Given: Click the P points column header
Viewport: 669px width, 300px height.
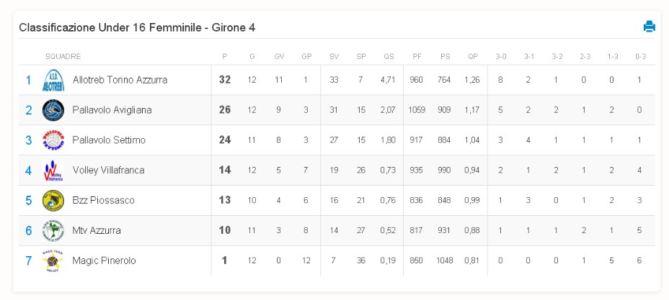Looking at the screenshot, I should [x=225, y=57].
